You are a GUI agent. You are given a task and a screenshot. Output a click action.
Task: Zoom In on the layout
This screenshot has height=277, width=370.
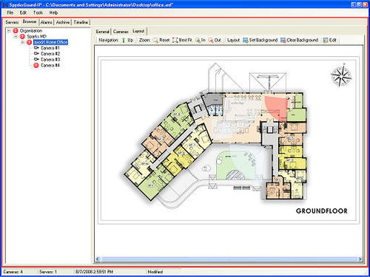[x=198, y=40]
